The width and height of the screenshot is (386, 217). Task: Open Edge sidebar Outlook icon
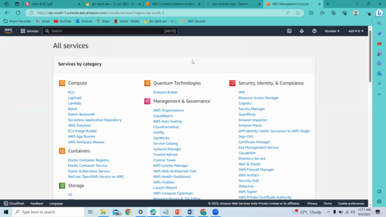[x=379, y=74]
